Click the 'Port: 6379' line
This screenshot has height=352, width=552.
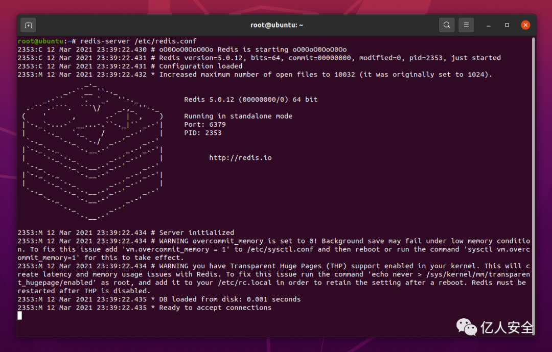(205, 125)
